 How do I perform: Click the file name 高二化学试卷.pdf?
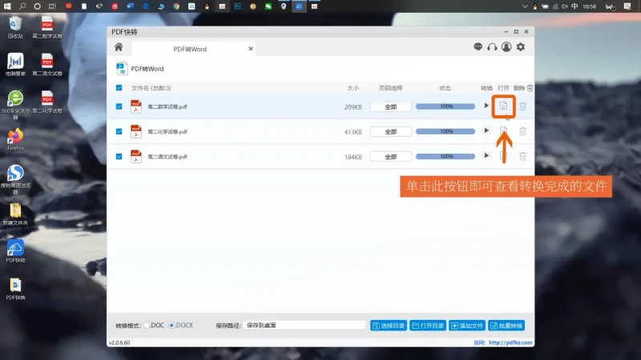click(167, 131)
